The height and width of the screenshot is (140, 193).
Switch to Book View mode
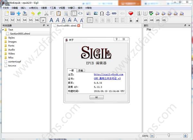tap(74, 13)
